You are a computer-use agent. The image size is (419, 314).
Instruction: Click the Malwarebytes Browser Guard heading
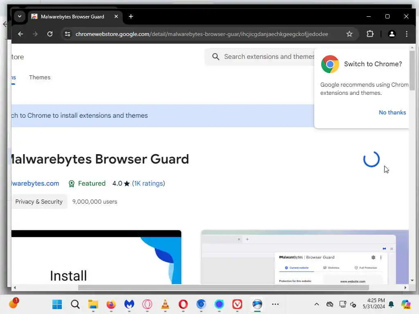[x=100, y=159]
